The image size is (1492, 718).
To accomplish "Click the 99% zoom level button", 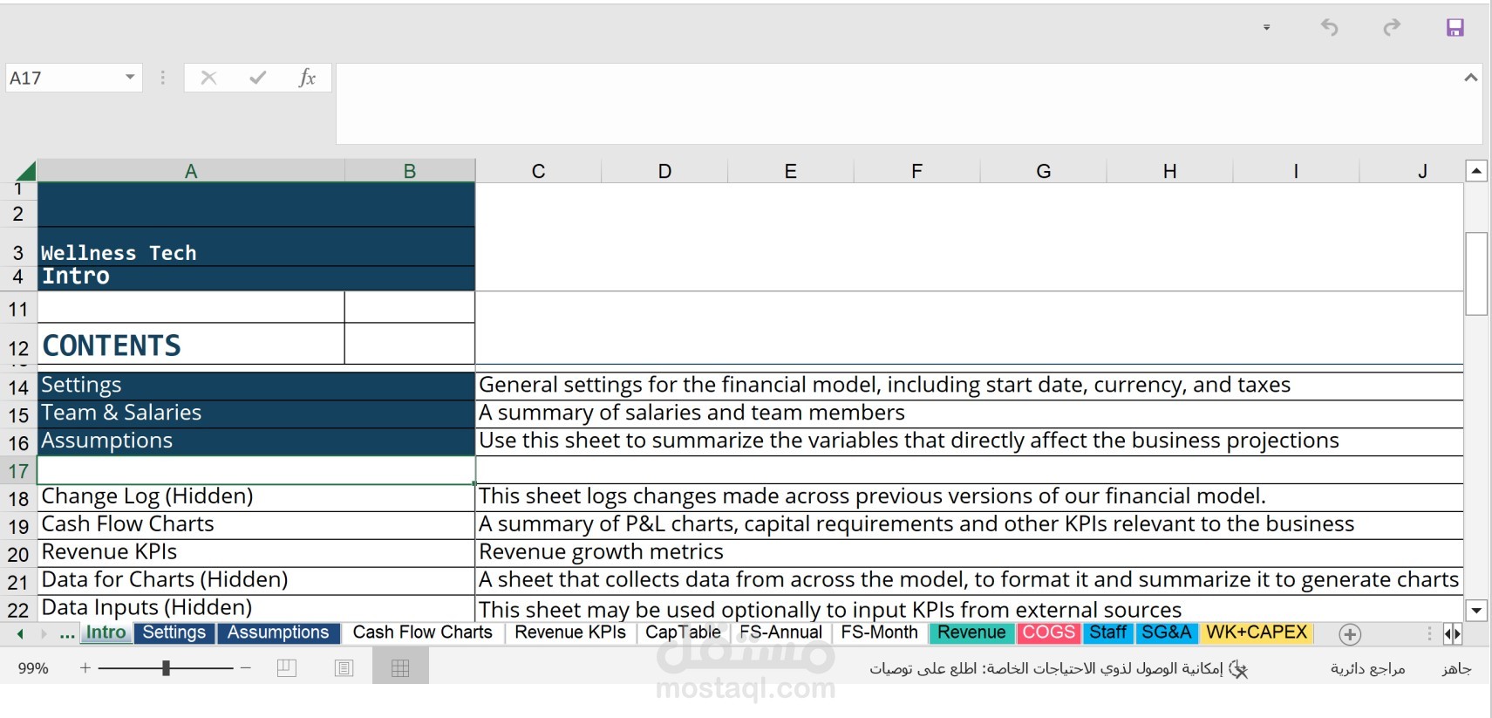I will pos(33,668).
